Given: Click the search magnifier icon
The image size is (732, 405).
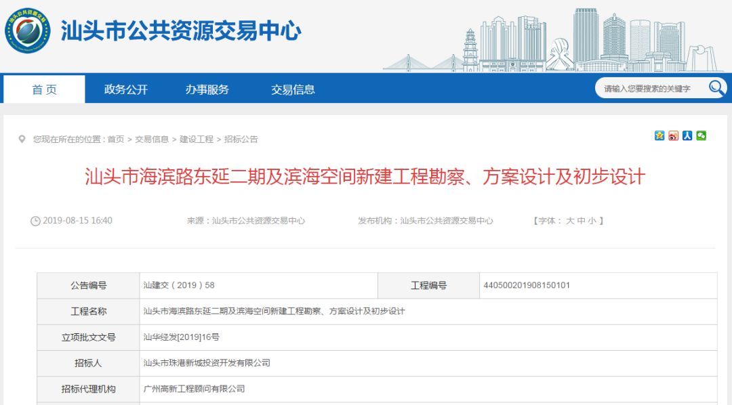Looking at the screenshot, I should [x=716, y=88].
